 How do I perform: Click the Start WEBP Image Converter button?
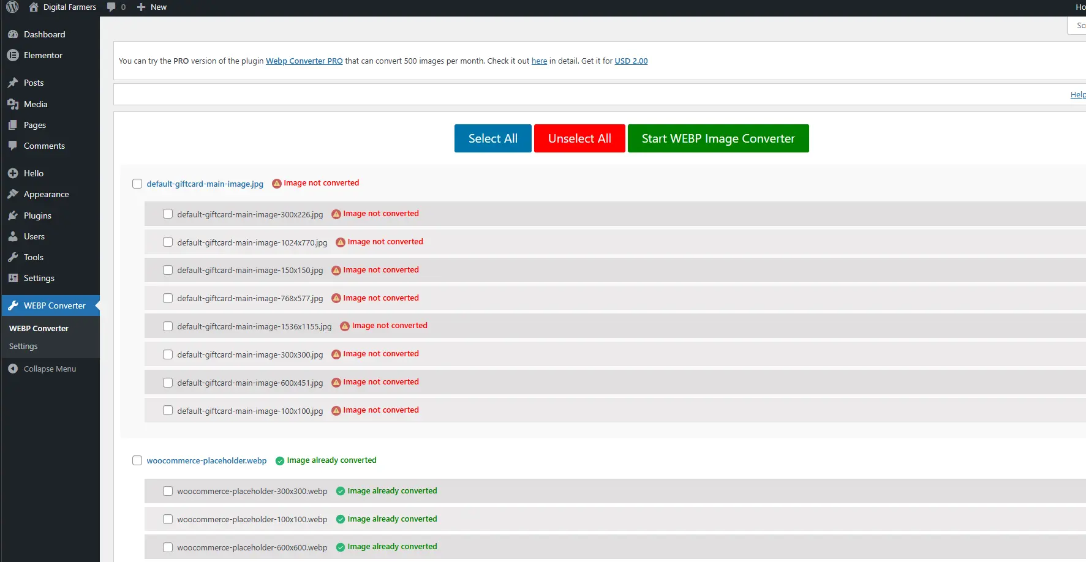tap(718, 138)
